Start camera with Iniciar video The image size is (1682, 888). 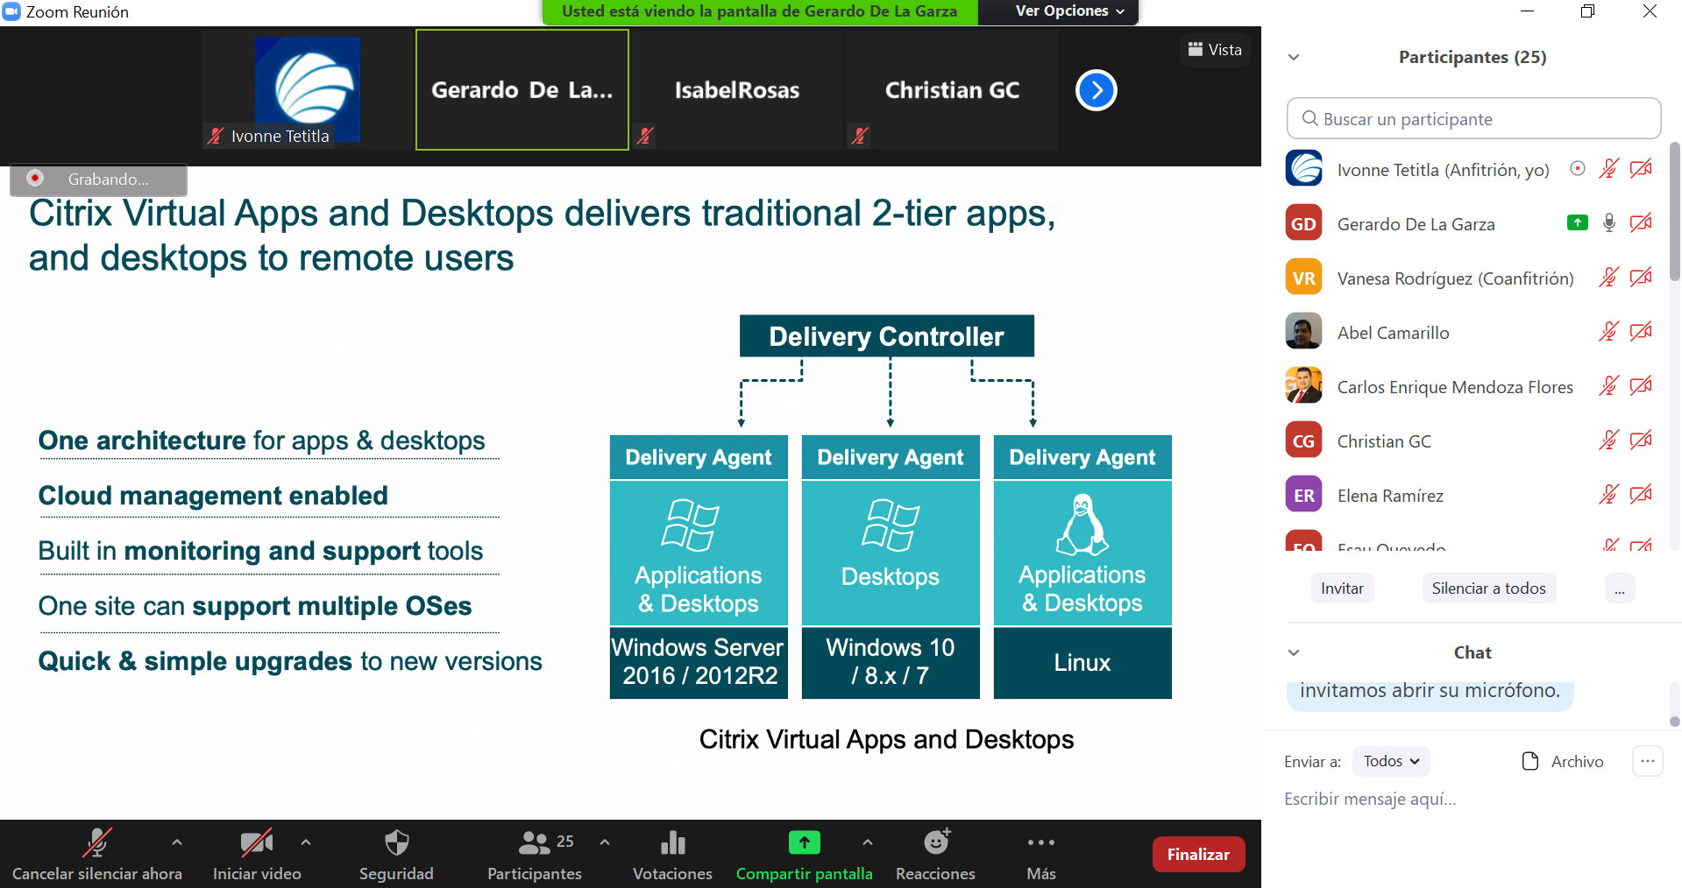[257, 855]
